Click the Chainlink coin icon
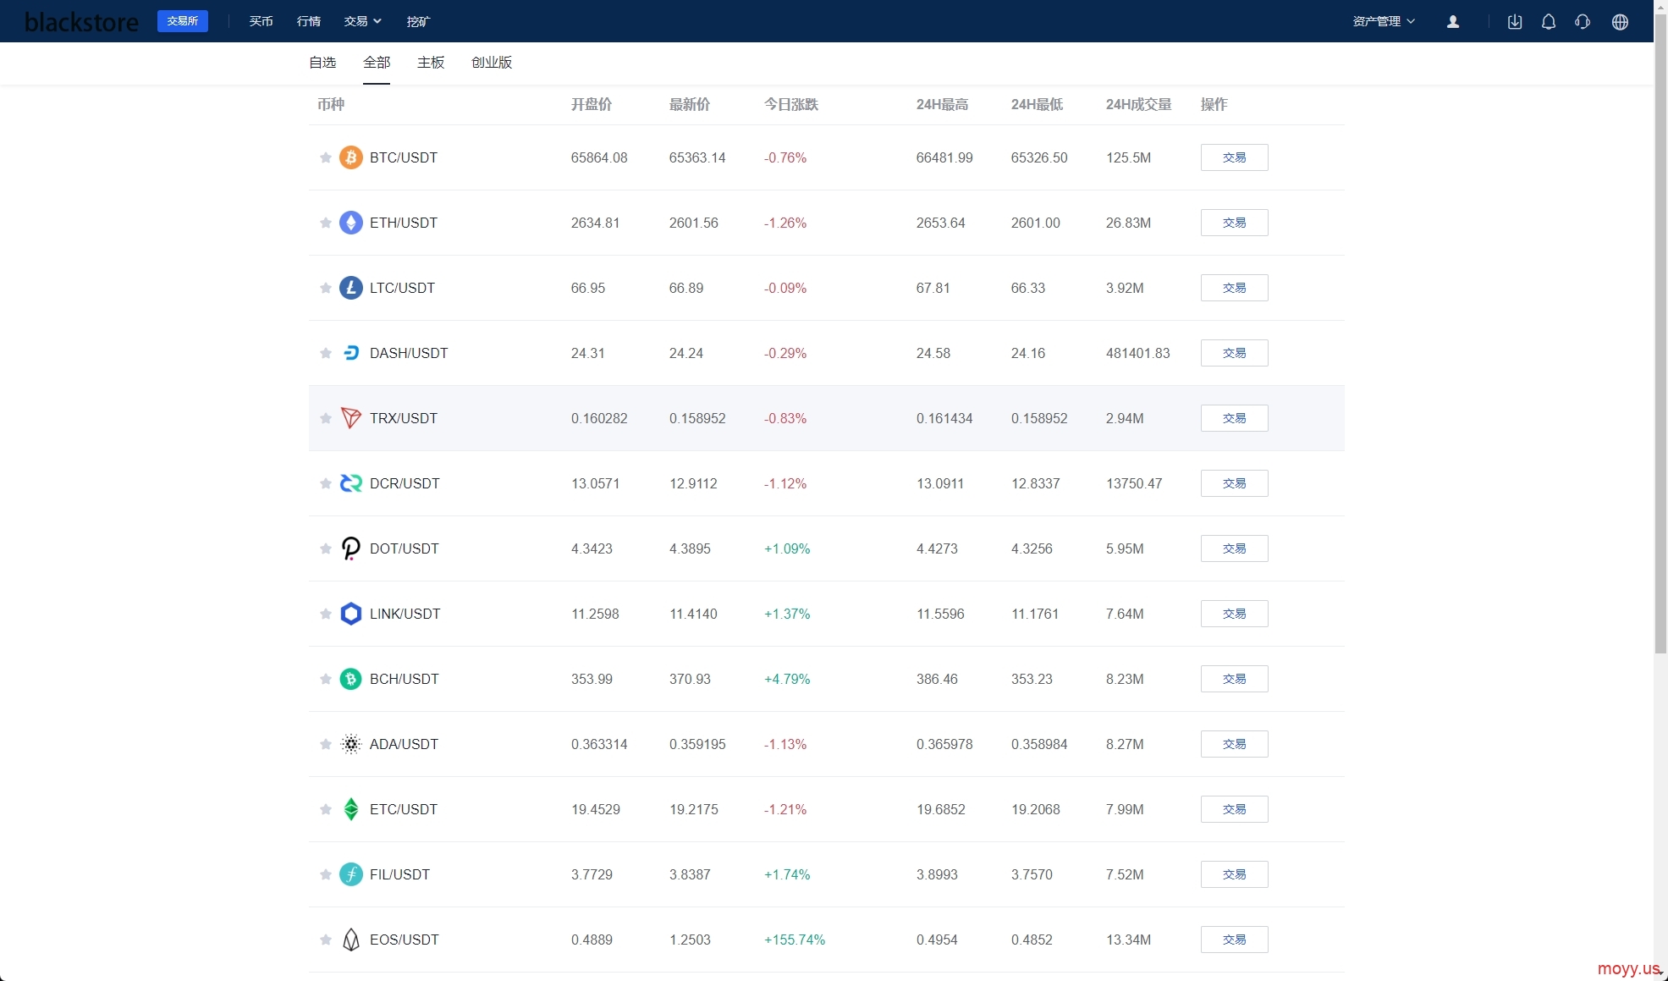The width and height of the screenshot is (1668, 981). click(x=351, y=614)
